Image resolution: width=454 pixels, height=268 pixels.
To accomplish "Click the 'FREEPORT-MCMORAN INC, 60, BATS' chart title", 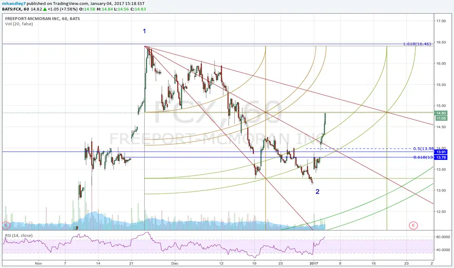I will point(42,19).
